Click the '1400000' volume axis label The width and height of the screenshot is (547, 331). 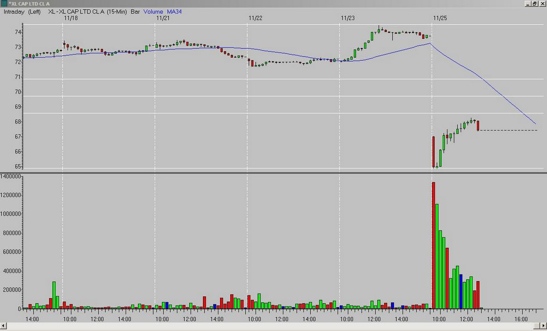tap(11, 177)
